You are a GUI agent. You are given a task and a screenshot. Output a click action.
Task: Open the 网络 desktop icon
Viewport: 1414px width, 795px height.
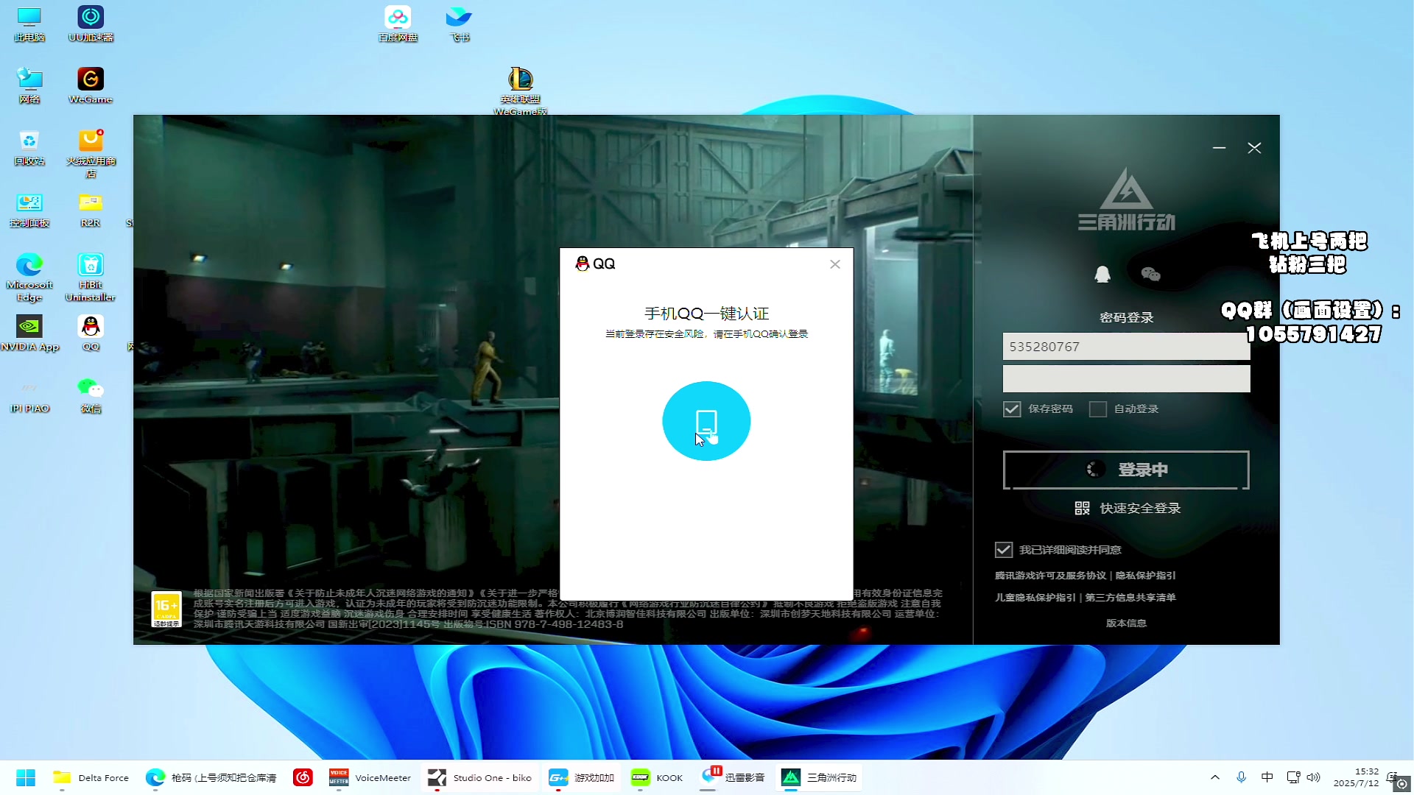click(x=29, y=85)
